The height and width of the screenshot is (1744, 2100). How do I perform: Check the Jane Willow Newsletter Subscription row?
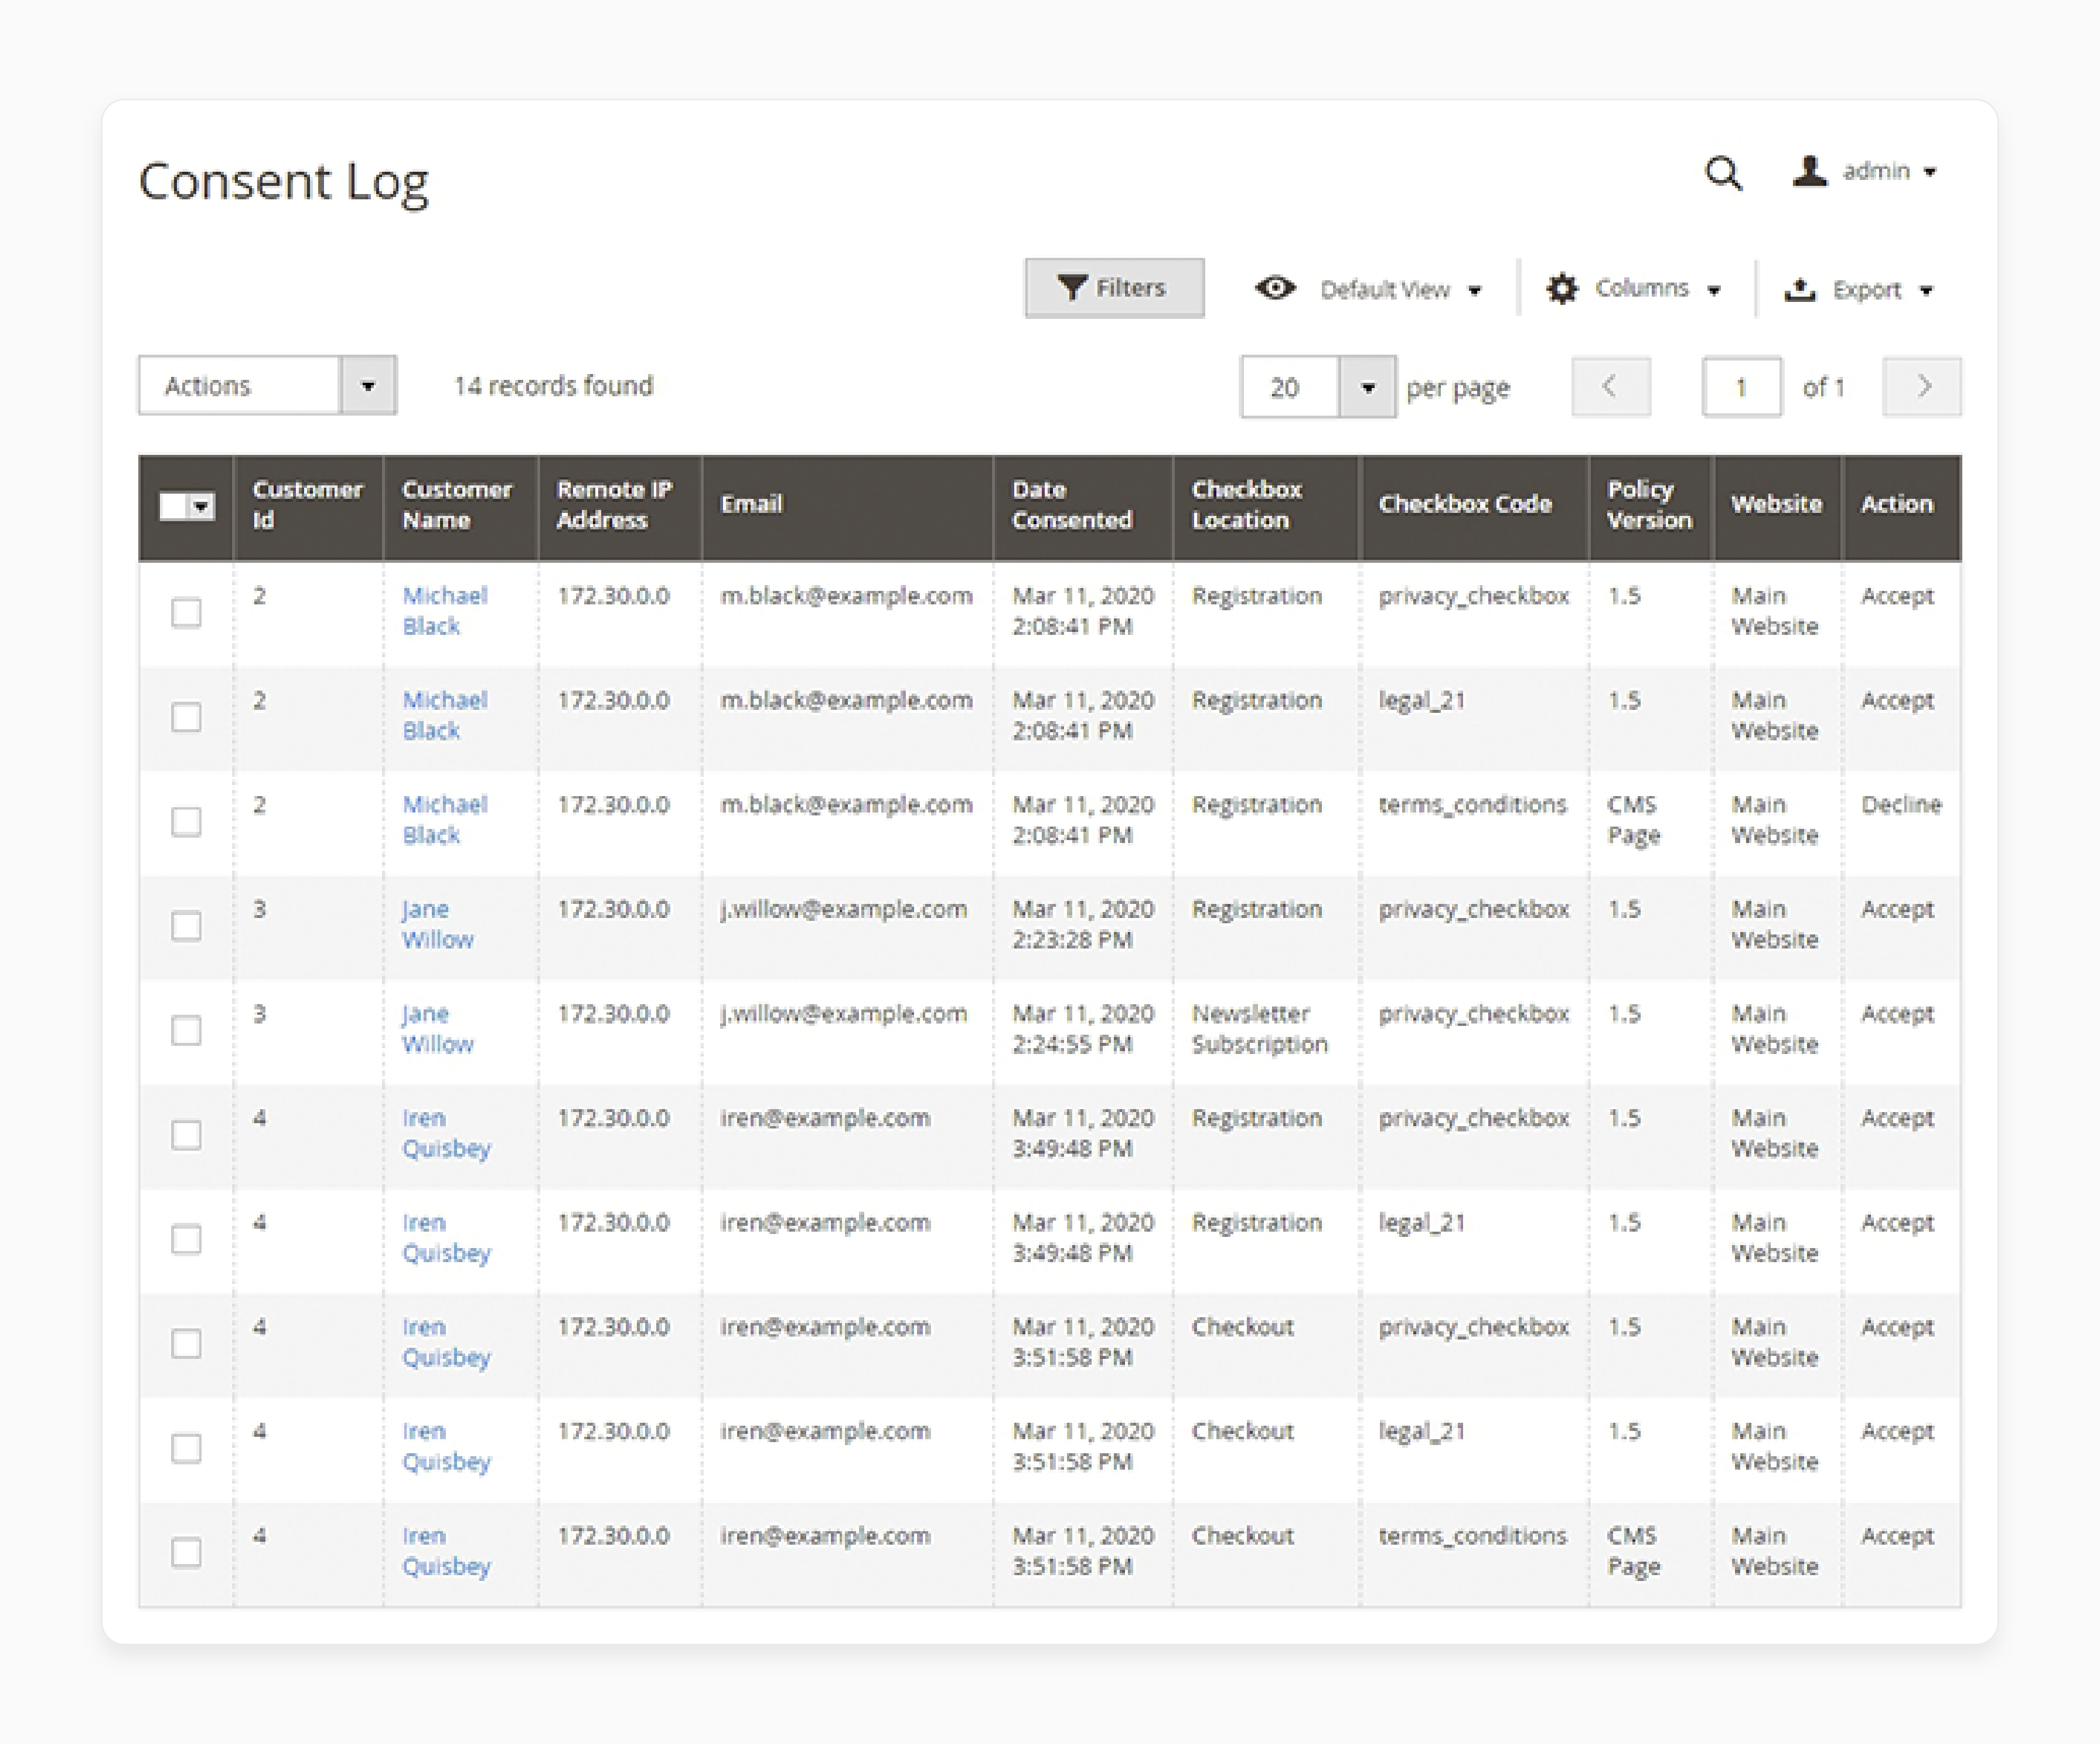point(186,1031)
